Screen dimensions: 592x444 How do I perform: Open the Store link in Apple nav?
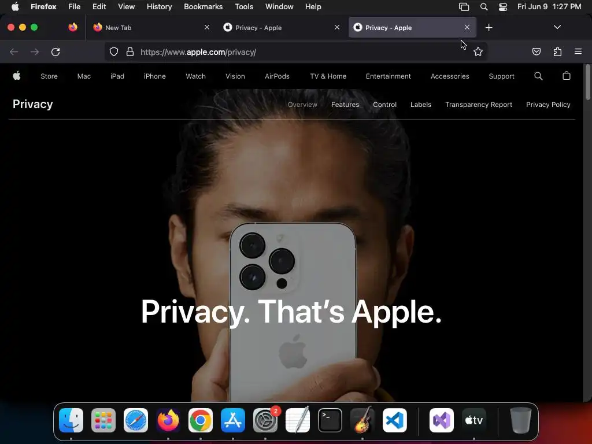click(49, 76)
